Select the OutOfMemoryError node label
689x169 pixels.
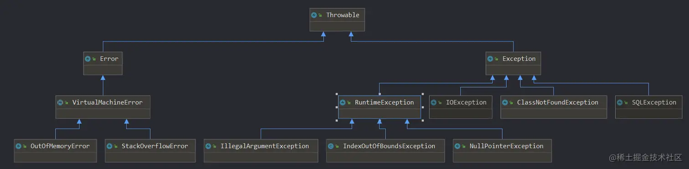(x=60, y=146)
